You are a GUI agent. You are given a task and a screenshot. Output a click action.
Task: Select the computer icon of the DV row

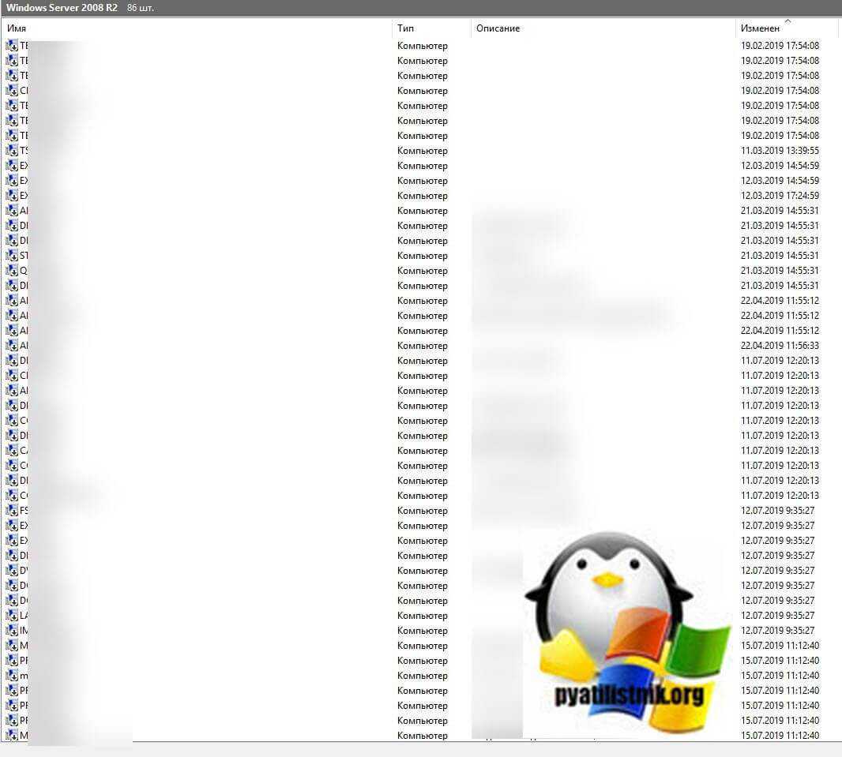click(12, 571)
